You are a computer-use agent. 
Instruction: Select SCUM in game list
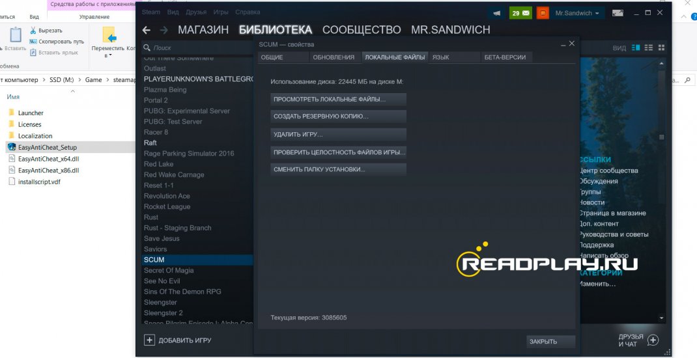(x=197, y=260)
